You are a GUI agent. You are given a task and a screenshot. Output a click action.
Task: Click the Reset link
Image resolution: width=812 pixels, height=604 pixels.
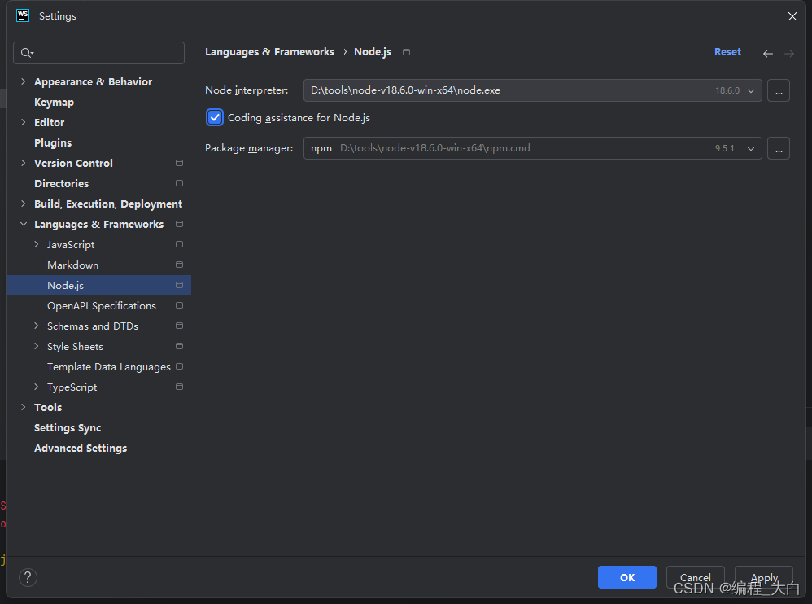727,51
